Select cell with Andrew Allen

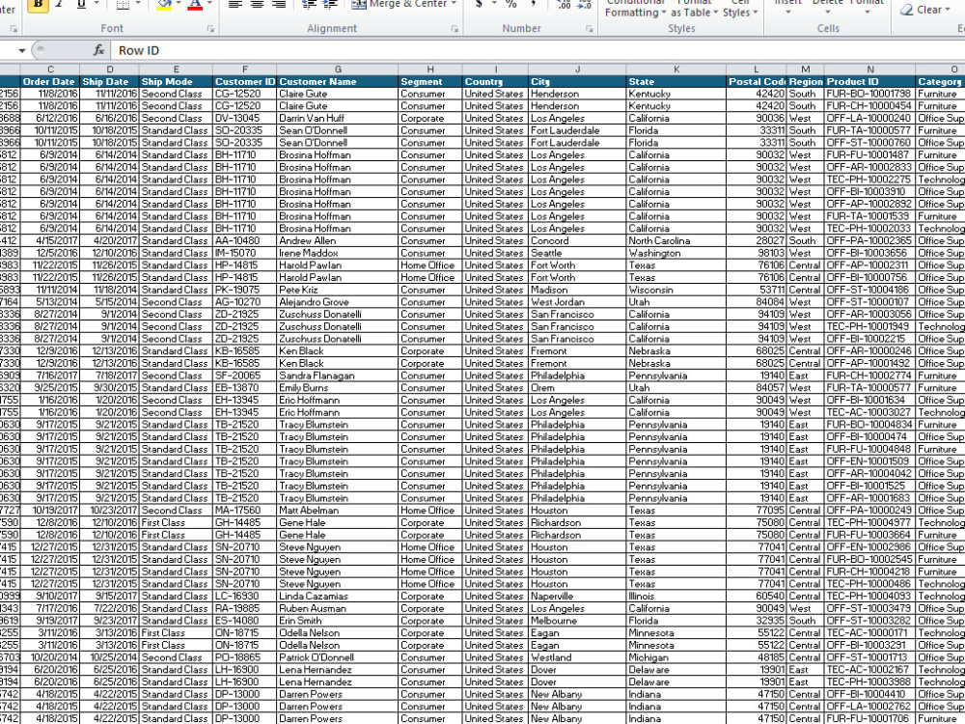pyautogui.click(x=337, y=240)
